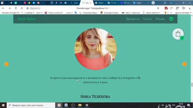
Task: Open the pinned Telegram tab
Action: [11, 3]
